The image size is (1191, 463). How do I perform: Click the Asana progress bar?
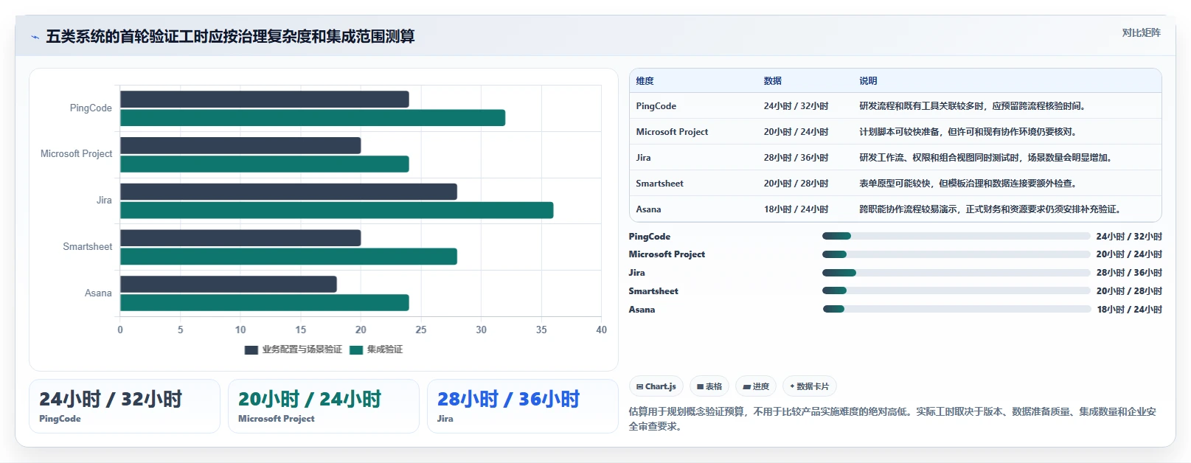956,310
